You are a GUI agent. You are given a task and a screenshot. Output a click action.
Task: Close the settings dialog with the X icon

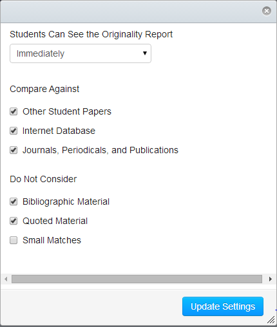click(267, 11)
